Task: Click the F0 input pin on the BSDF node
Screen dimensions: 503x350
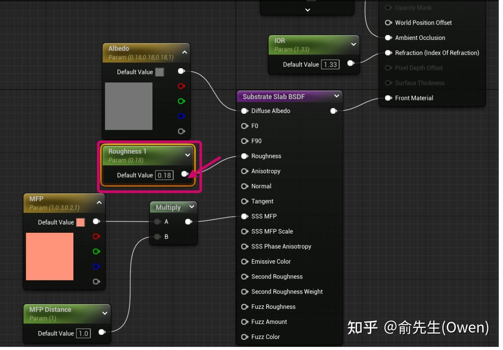Action: (x=244, y=126)
